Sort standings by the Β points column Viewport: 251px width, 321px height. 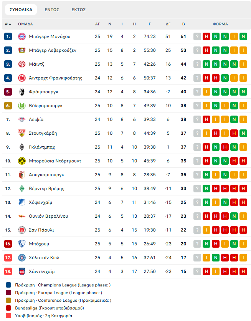coord(183,24)
